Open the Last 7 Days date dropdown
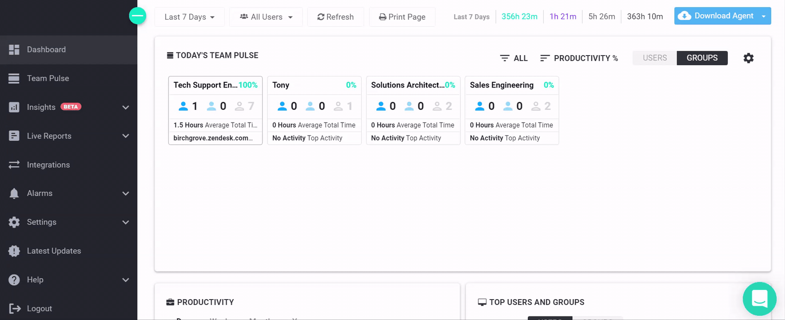785x320 pixels. pyautogui.click(x=190, y=17)
